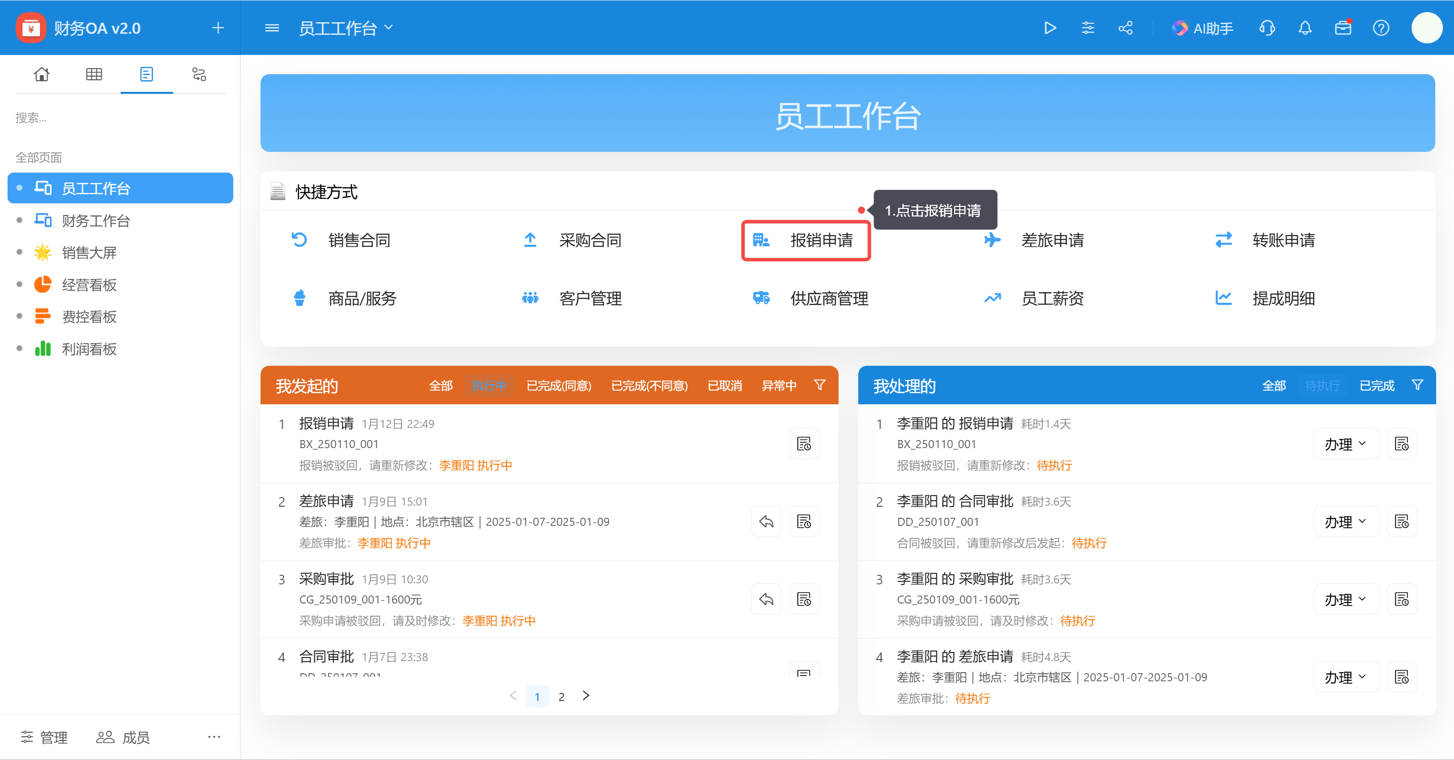Open the table grid view icon
This screenshot has width=1454, height=760.
[x=94, y=74]
